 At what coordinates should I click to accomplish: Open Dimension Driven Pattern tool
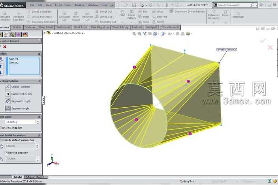[187, 11]
